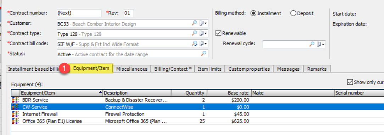Screen dimensions: 384x135
Task: Open the Contract bill code lookup magnifier
Action: click(x=194, y=43)
